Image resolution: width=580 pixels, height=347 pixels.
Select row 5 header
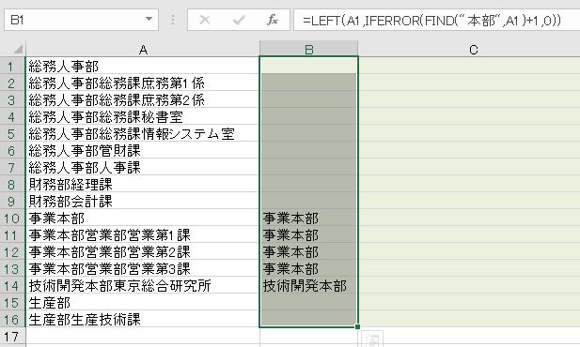coord(12,133)
